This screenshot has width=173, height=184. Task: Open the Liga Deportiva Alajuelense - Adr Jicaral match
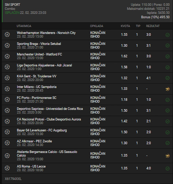[x=44, y=65]
